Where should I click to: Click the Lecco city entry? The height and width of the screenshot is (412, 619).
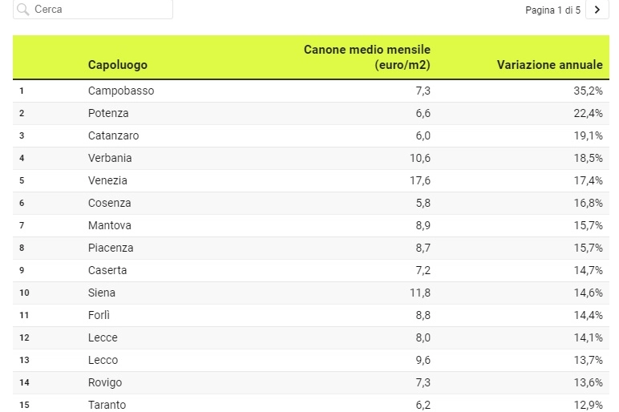103,361
